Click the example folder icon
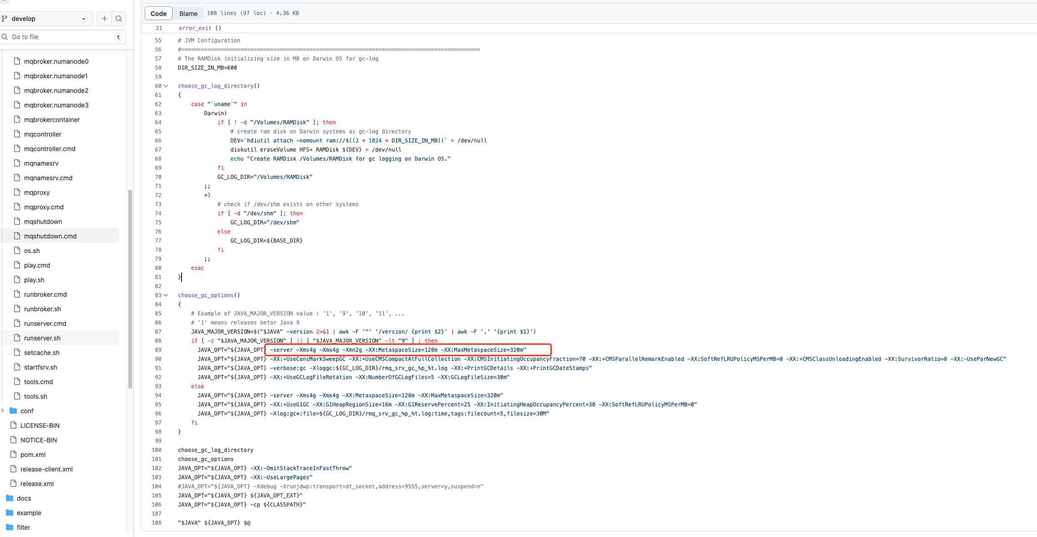The image size is (1037, 537). coord(10,513)
